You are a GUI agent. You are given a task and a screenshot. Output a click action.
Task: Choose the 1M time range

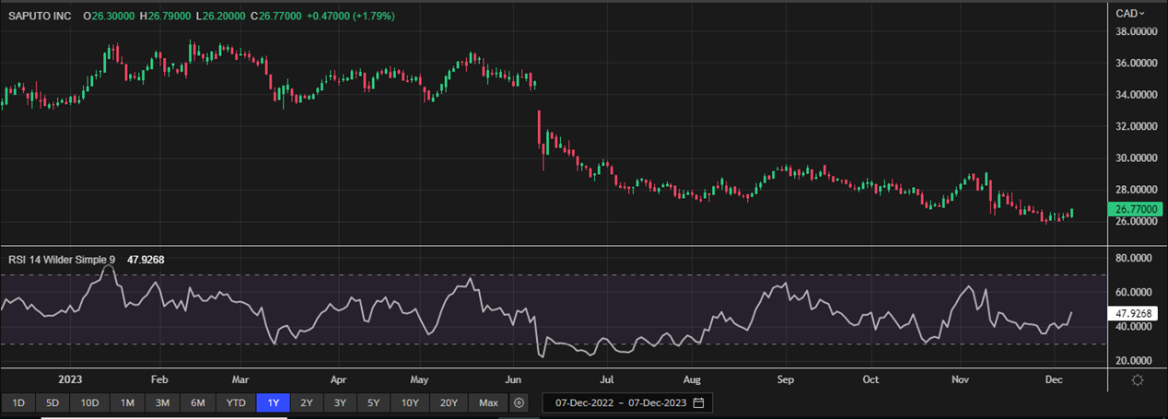coord(127,402)
